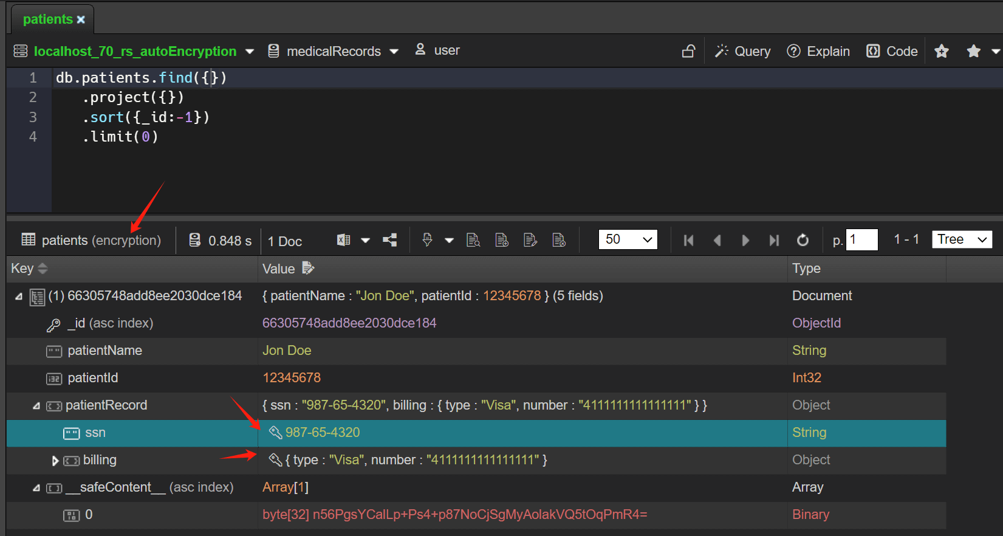Add query to favorites with outlined star
The height and width of the screenshot is (536, 1003).
(x=942, y=52)
